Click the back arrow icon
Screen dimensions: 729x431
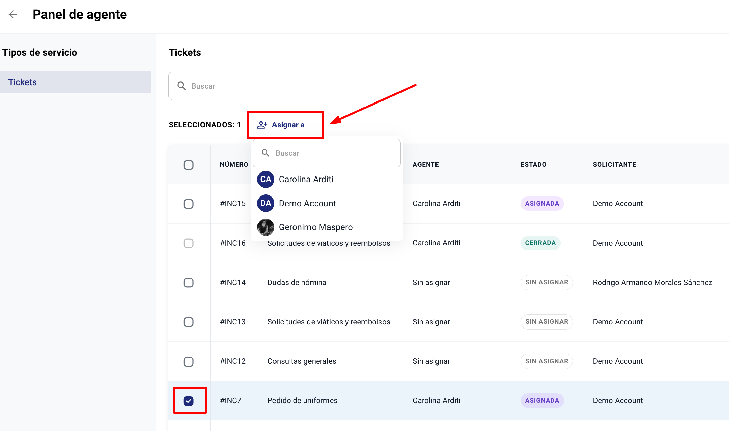coord(13,14)
